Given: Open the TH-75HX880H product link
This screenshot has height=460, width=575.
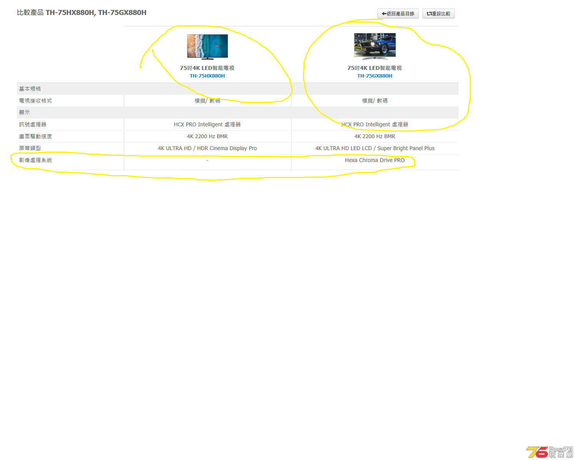Looking at the screenshot, I should (x=207, y=76).
